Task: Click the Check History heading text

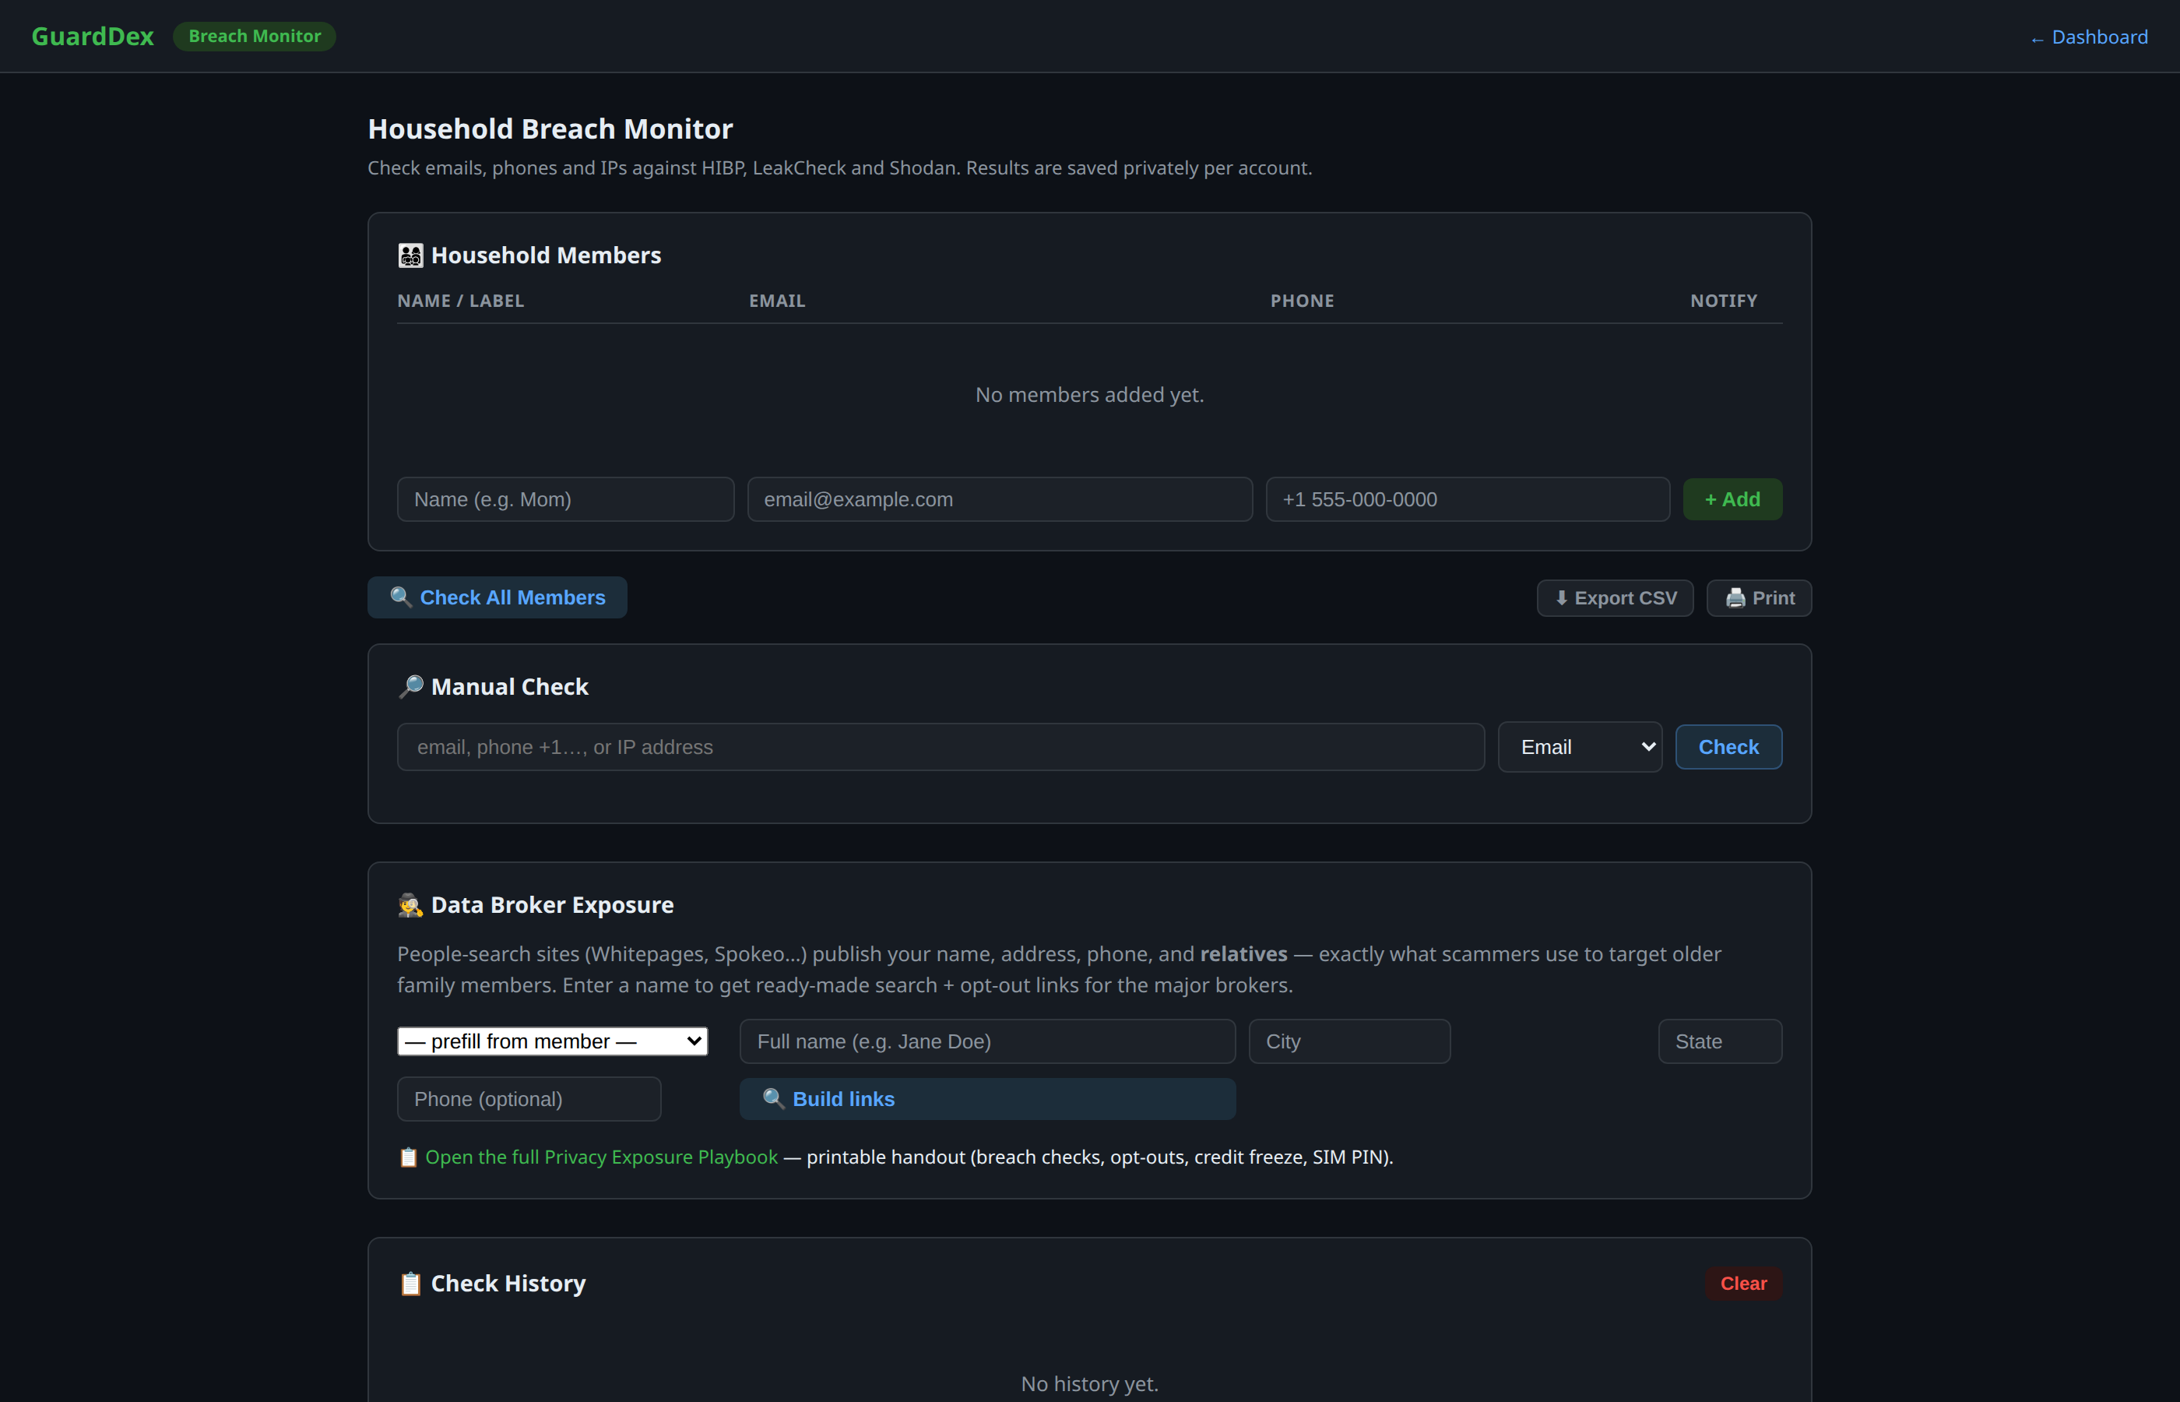Action: [508, 1284]
